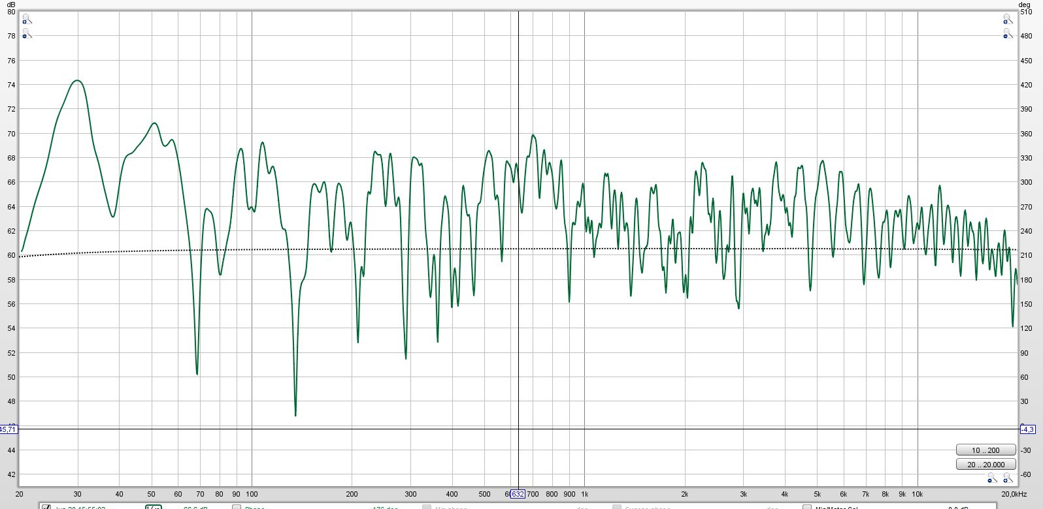Zoom in on the left dB axis
Image resolution: width=1043 pixels, height=509 pixels.
coord(26,20)
